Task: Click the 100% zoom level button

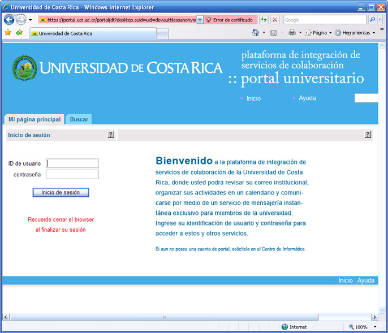Action: point(358,327)
